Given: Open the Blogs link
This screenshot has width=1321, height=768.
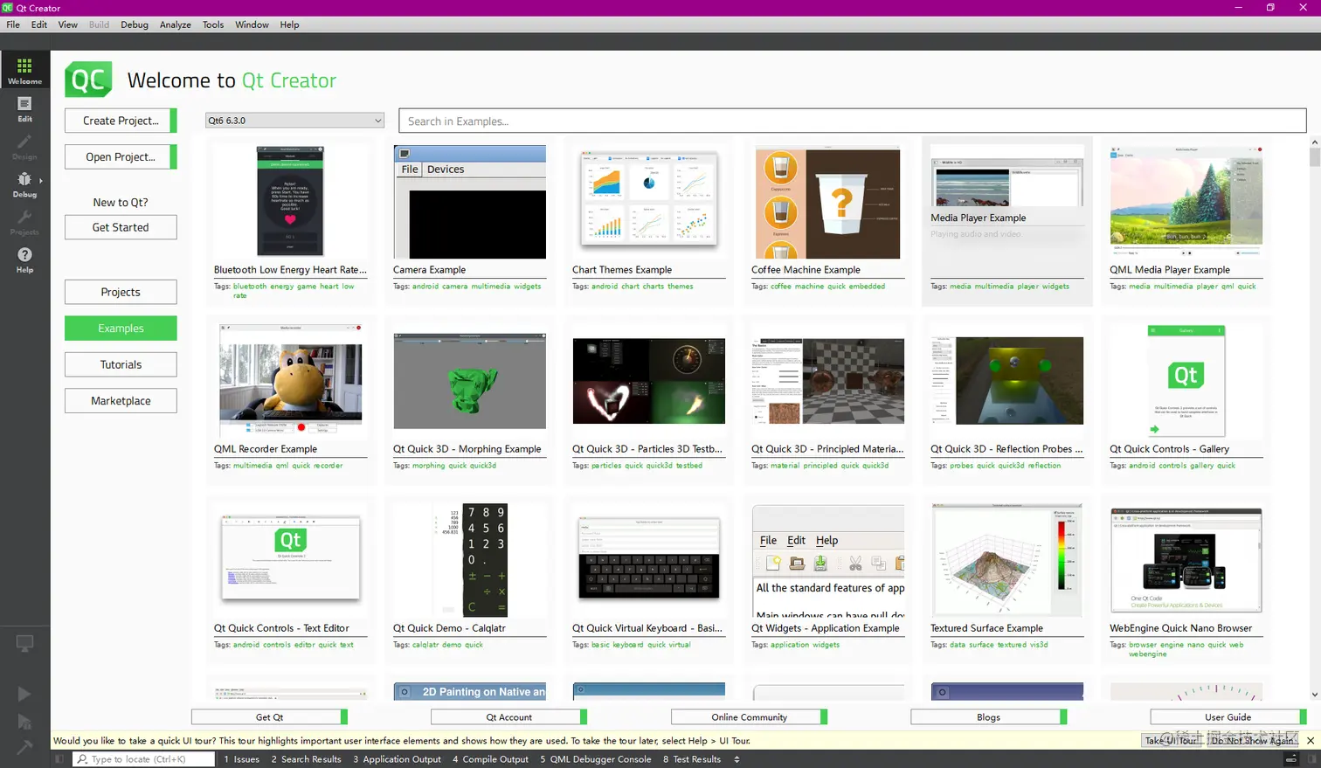Looking at the screenshot, I should [x=988, y=717].
